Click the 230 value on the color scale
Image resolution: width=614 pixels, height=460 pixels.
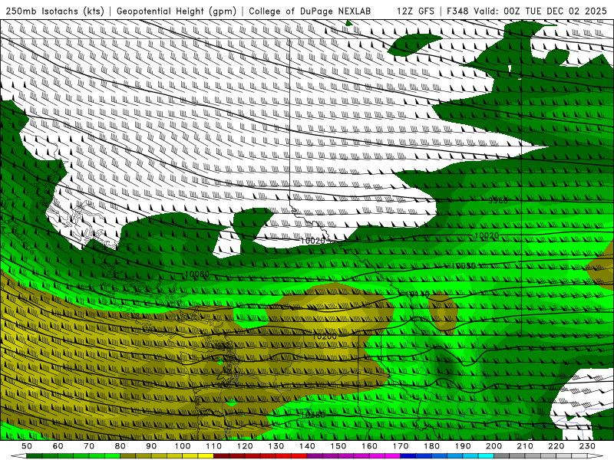point(588,446)
